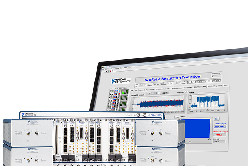248x166 pixels.
Task: Open the View menu
Action: point(109,69)
